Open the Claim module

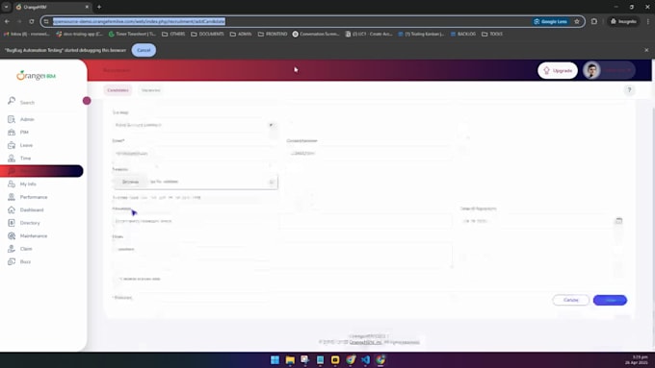coord(26,249)
